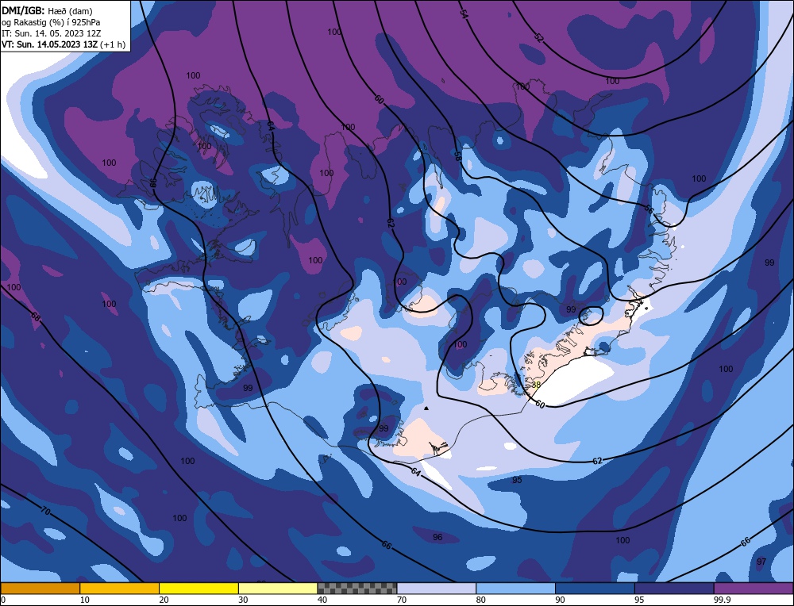Click the purple 99.9+ legend swatch
The width and height of the screenshot is (794, 606).
click(754, 588)
